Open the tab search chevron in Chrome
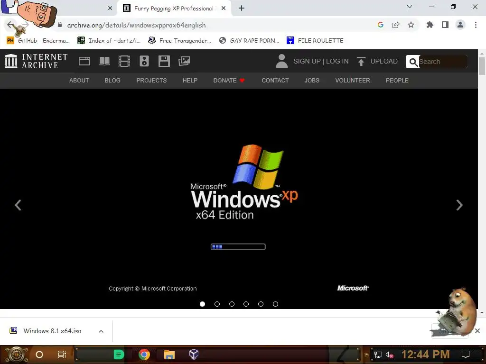486x364 pixels. (410, 7)
